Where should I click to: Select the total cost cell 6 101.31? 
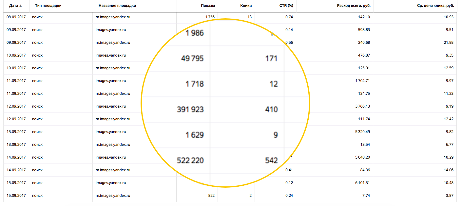pyautogui.click(x=362, y=183)
